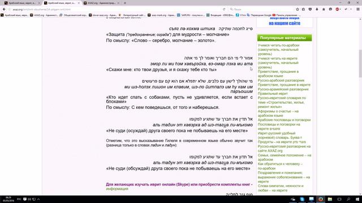The height and width of the screenshot is (203, 362).
Task: Click the address bar URL field
Action: click(115, 9)
